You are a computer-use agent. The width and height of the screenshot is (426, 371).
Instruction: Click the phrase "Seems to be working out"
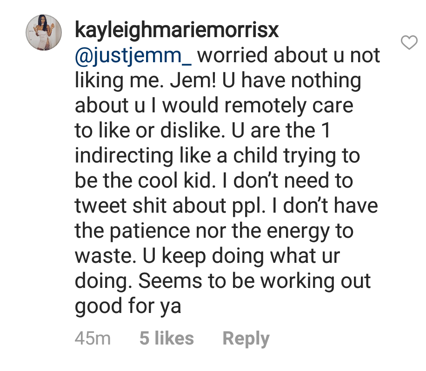pos(254,281)
